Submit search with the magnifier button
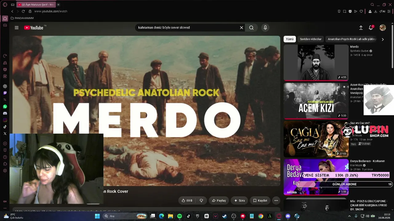This screenshot has width=394, height=221. click(x=251, y=28)
